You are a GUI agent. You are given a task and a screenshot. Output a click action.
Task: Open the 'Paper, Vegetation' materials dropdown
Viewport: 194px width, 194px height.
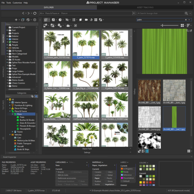pyautogui.click(x=115, y=165)
